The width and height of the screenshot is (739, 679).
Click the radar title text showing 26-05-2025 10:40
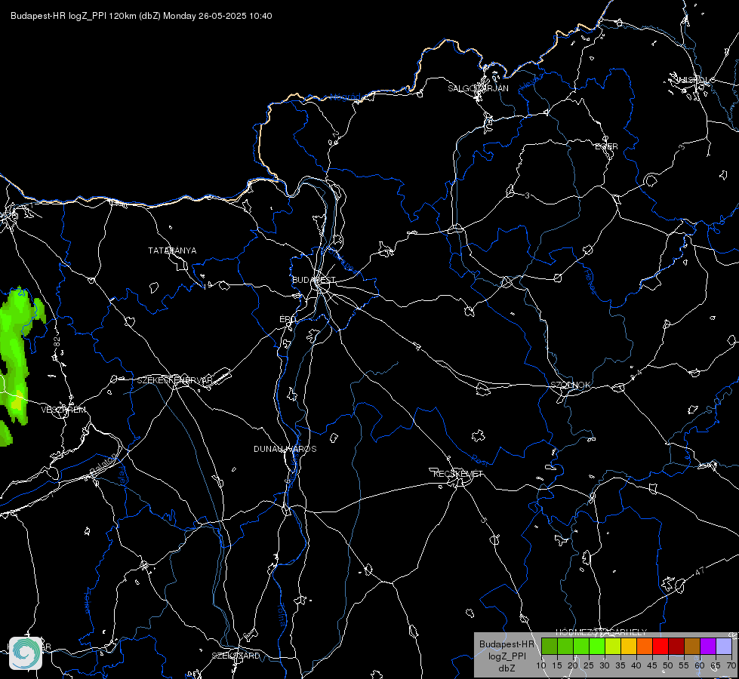pyautogui.click(x=141, y=16)
